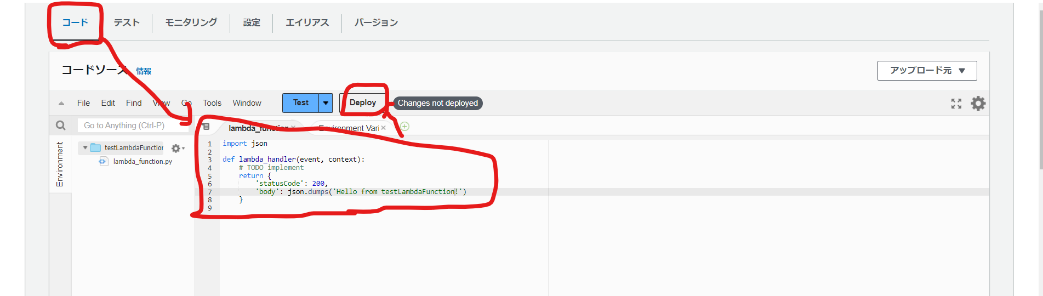The image size is (1043, 296).
Task: Click line number 9 in the gutter
Action: tap(209, 208)
